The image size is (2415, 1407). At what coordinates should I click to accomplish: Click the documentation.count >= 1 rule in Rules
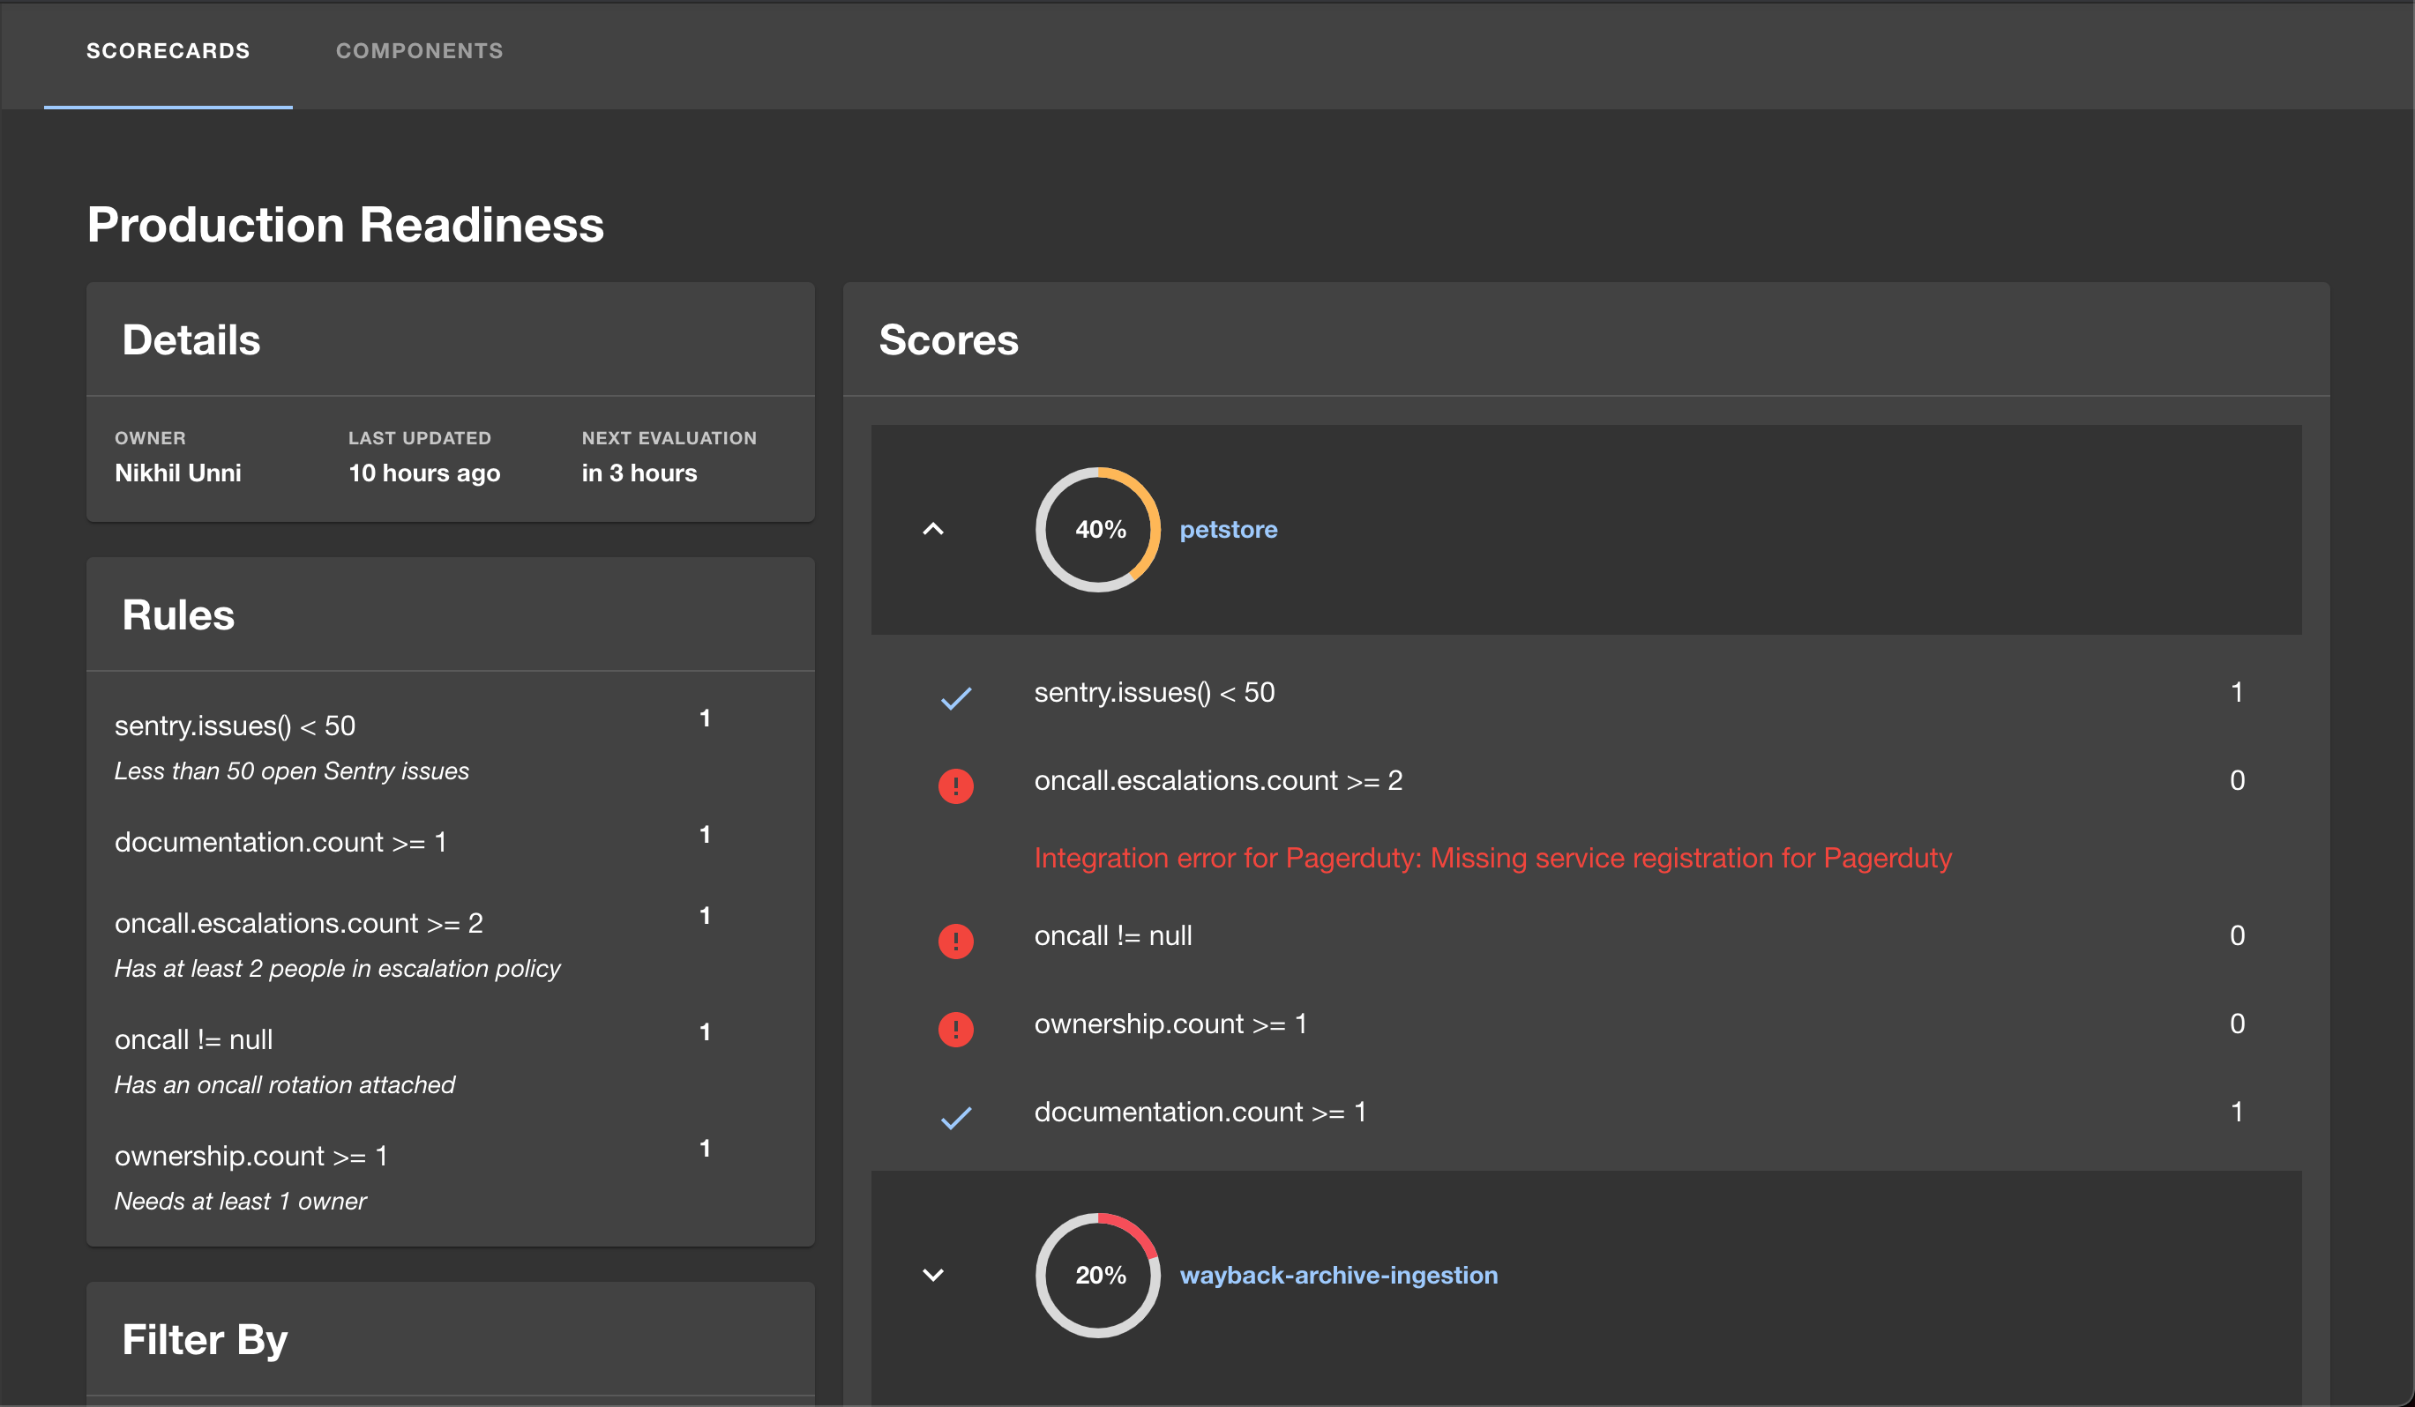280,842
